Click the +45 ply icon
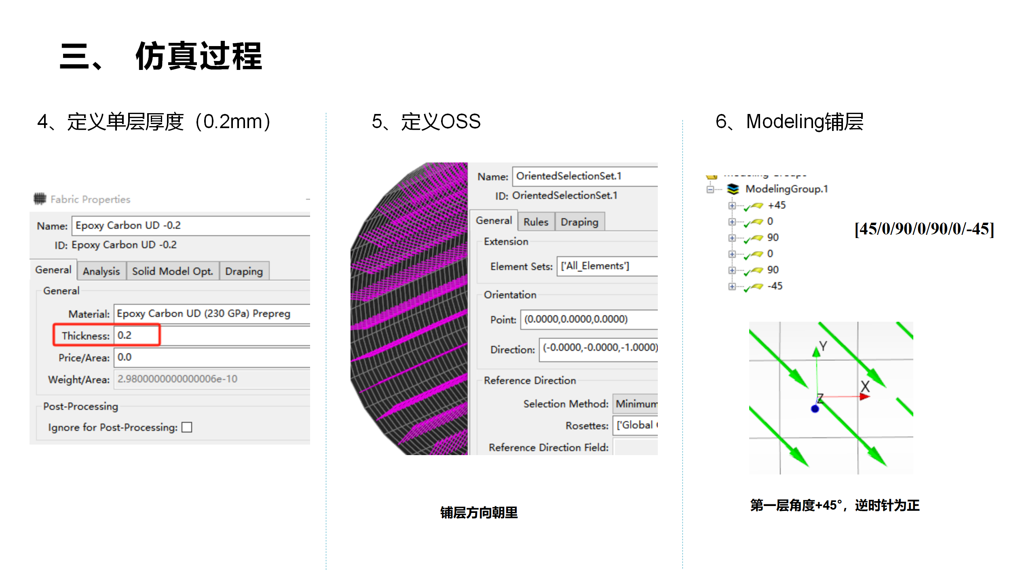 point(753,207)
